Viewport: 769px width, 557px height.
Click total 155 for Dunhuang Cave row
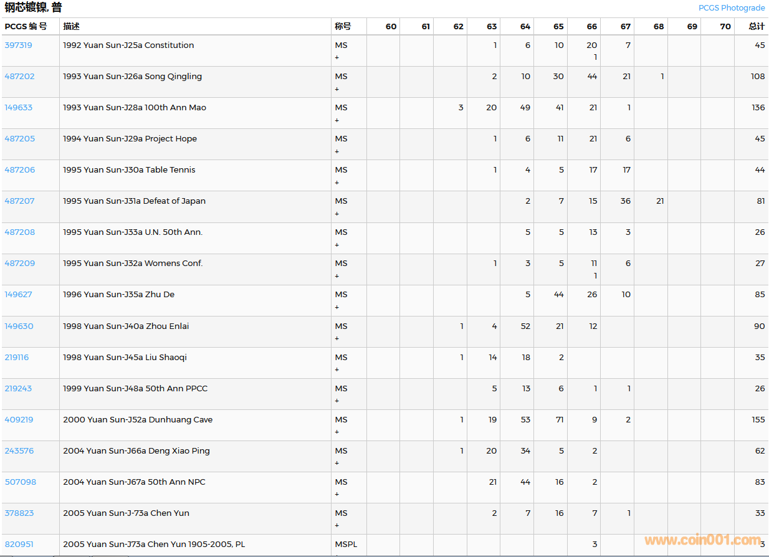[x=758, y=420]
